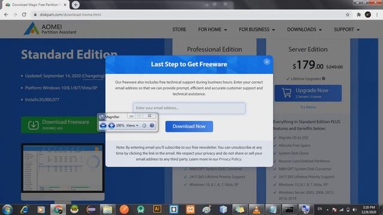Click the Download Freeware green button
This screenshot has height=215, width=383.
point(60,125)
